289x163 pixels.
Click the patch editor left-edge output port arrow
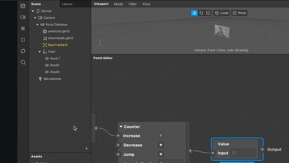pos(96,128)
